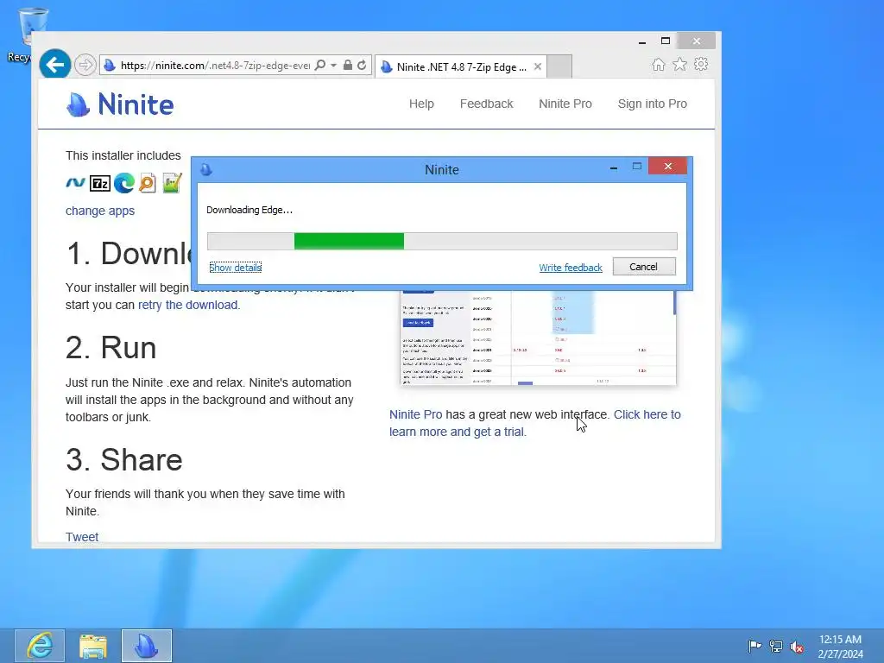Click the .NET app icon in installer list

click(76, 183)
